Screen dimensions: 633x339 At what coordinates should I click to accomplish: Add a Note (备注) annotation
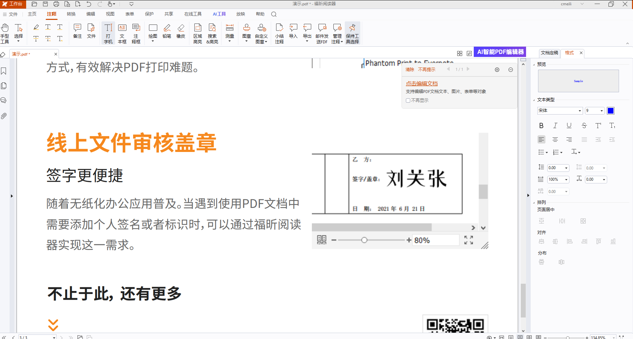[x=77, y=31]
